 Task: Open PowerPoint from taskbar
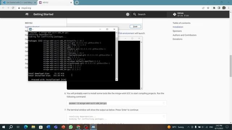[x=63, y=127]
